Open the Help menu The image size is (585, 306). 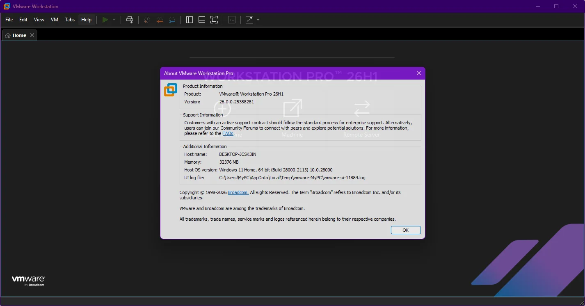(86, 20)
